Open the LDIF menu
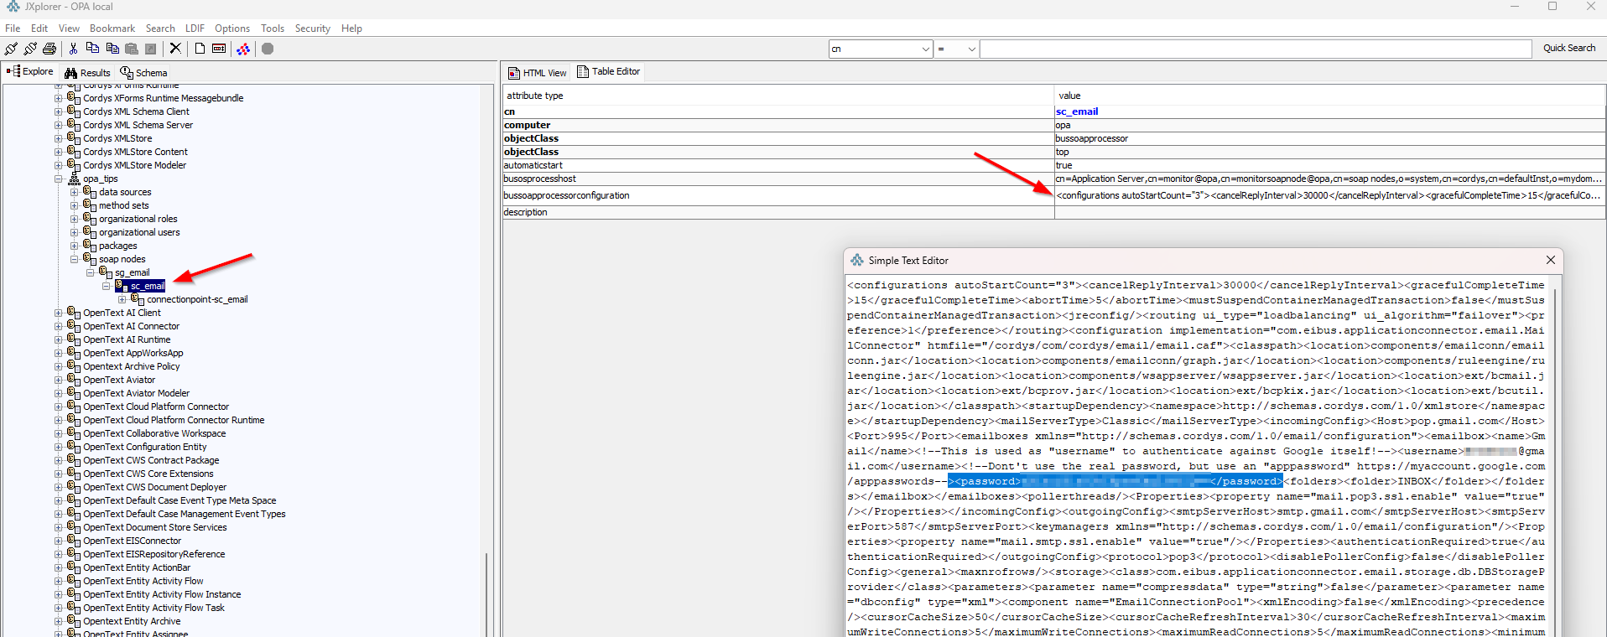Image resolution: width=1607 pixels, height=637 pixels. [x=195, y=28]
